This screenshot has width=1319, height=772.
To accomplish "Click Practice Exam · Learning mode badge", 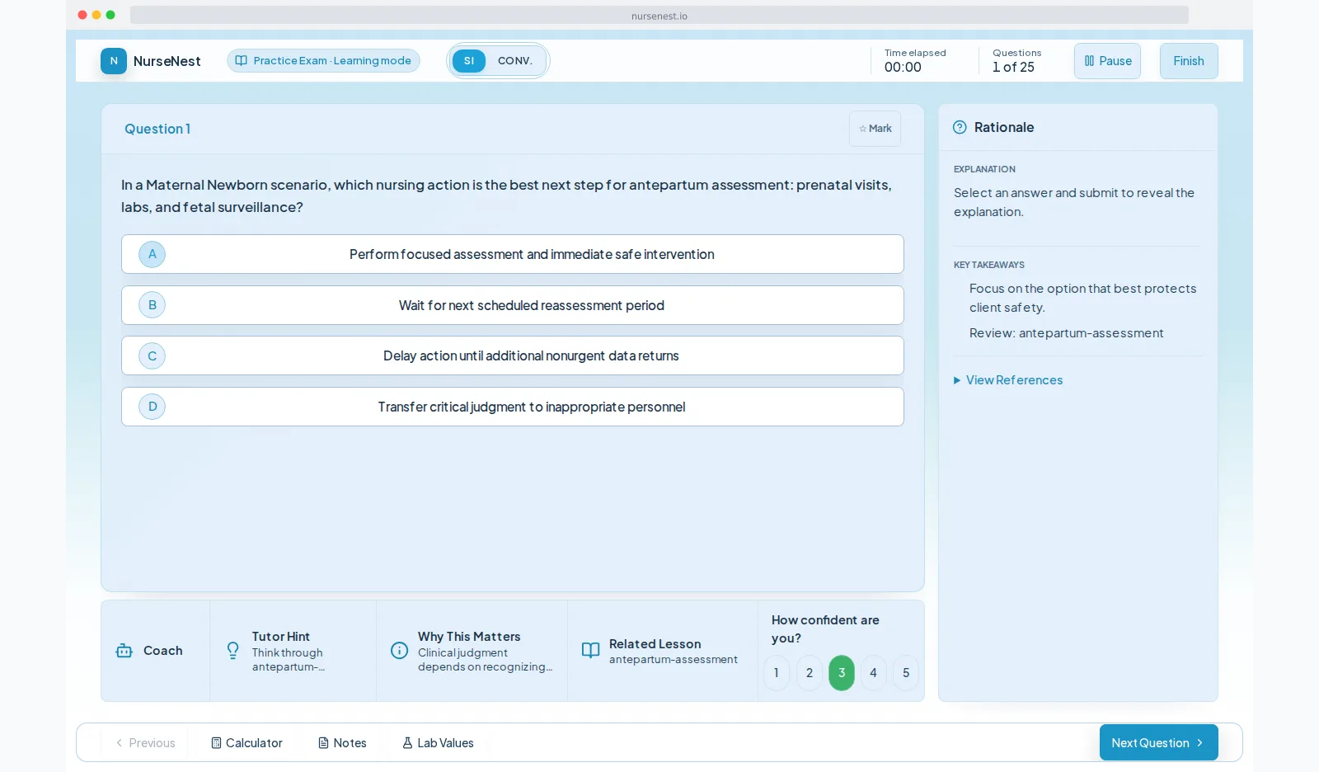I will [x=323, y=61].
